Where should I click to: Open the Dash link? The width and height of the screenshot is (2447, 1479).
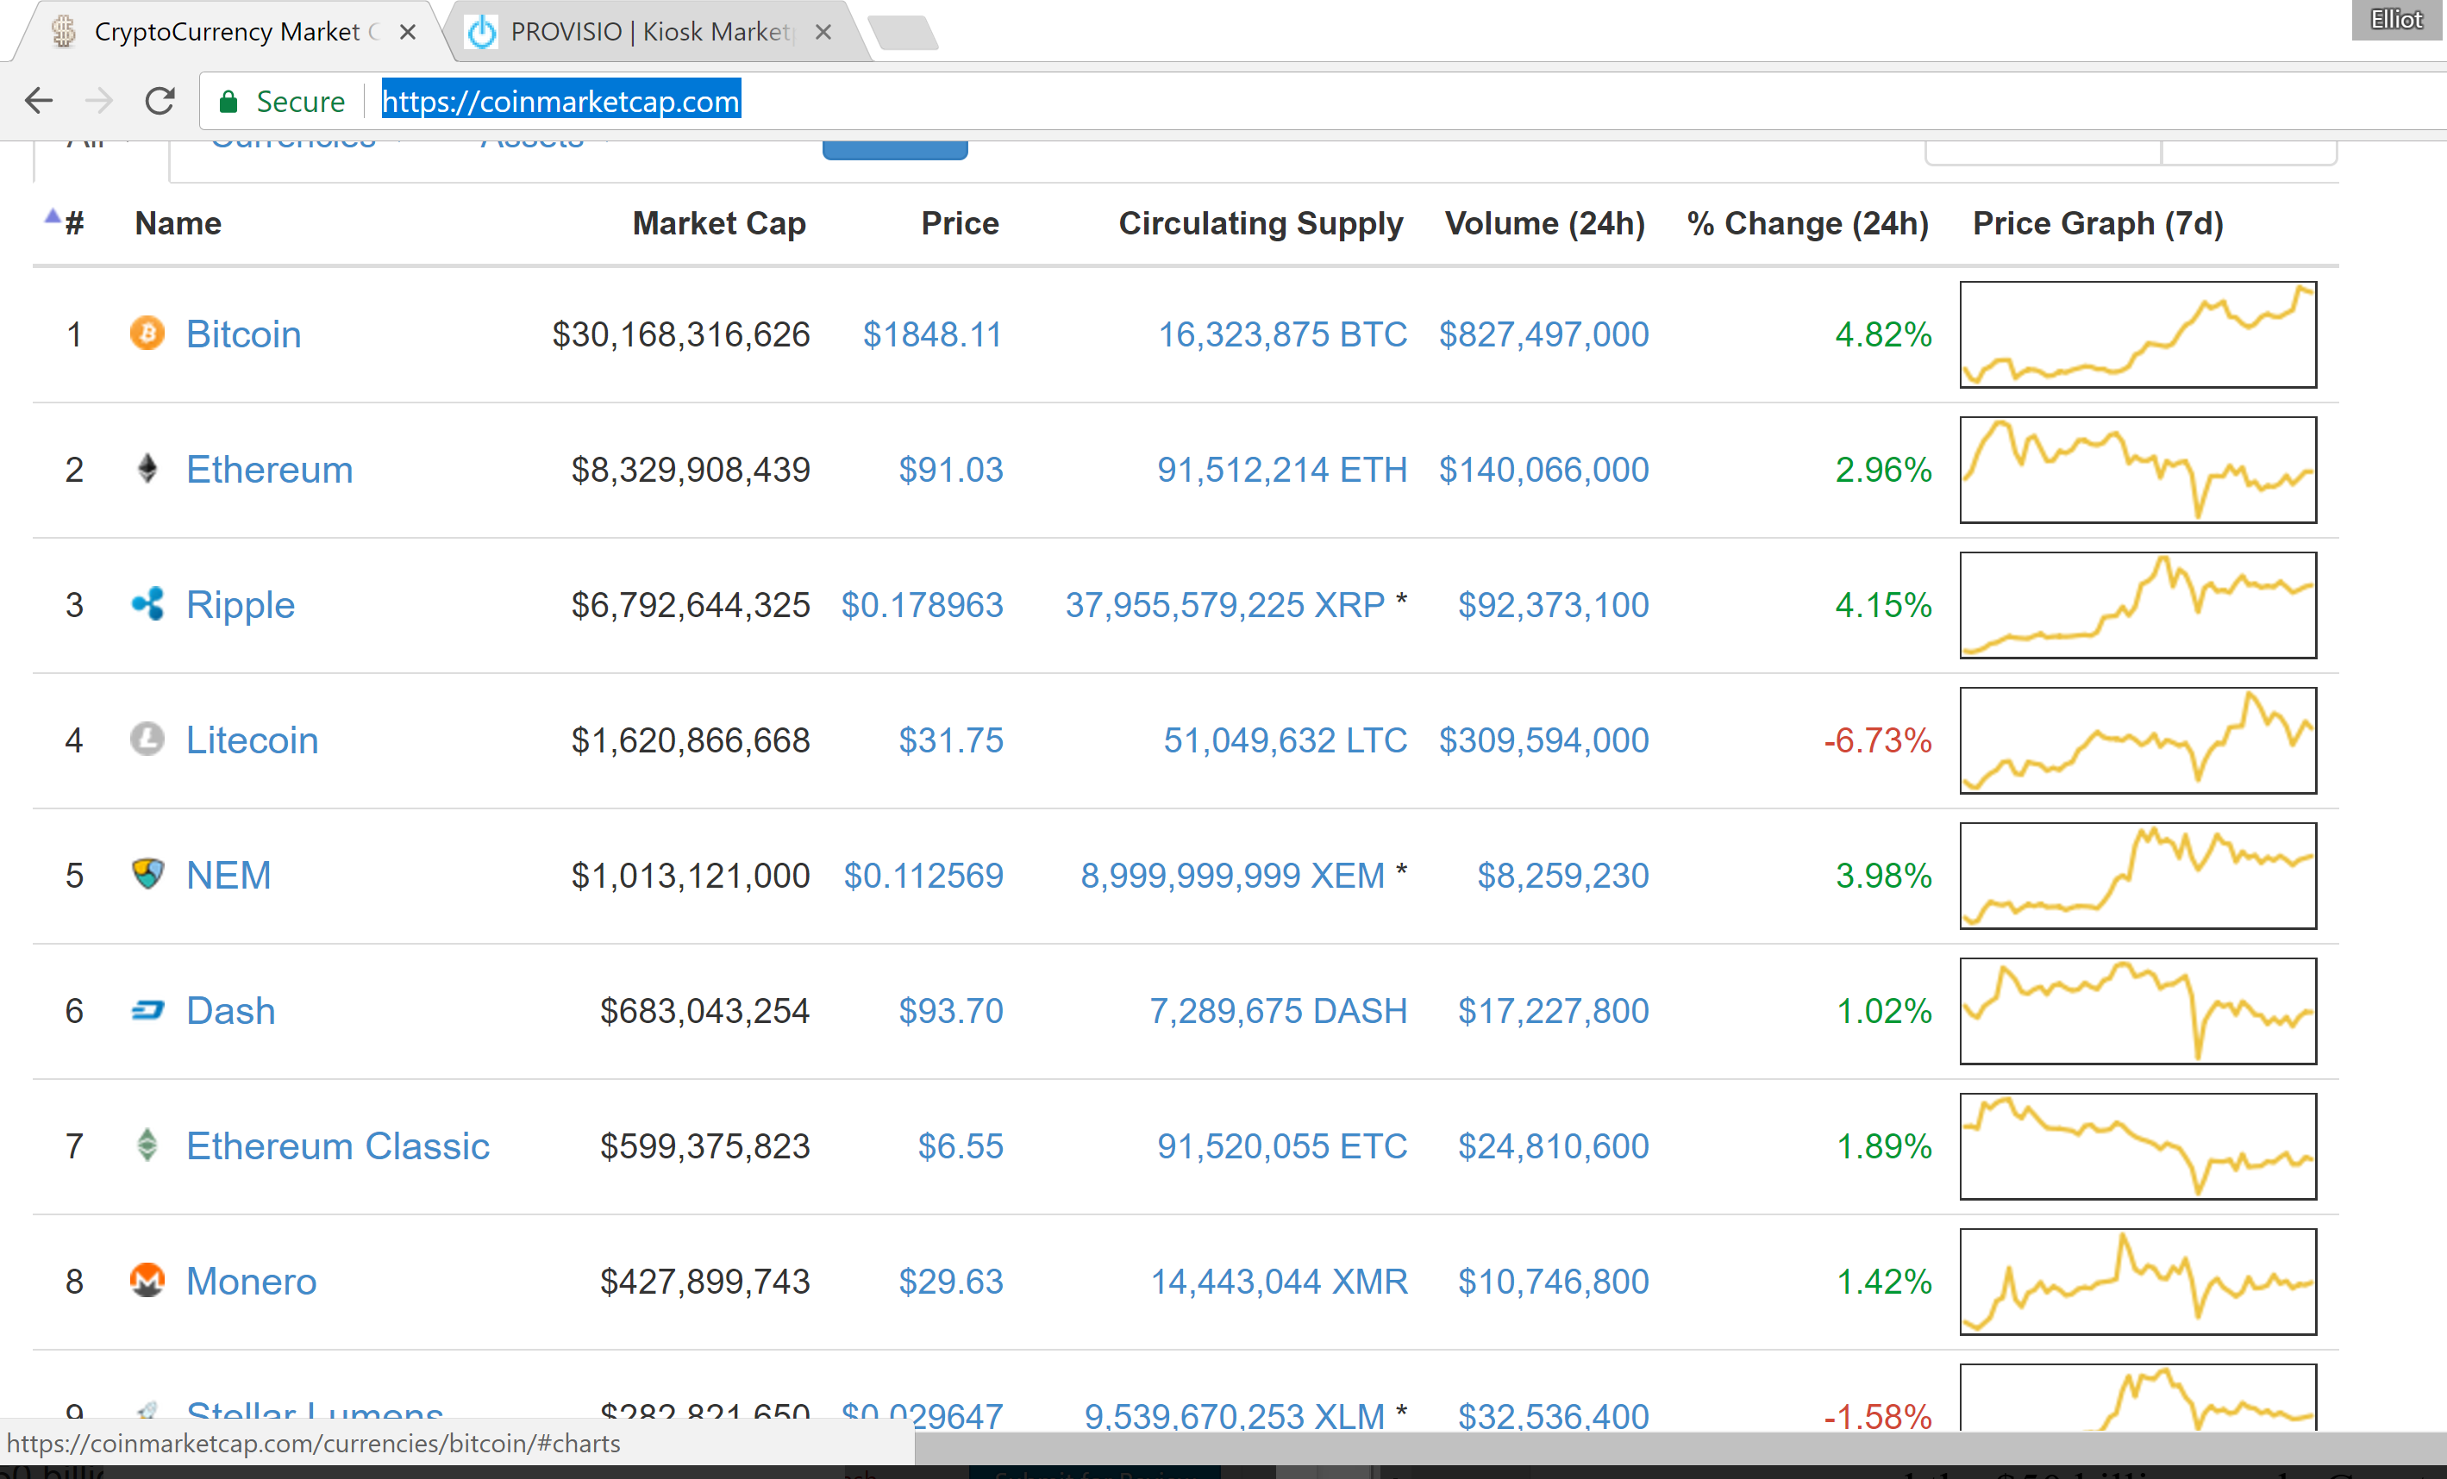[x=230, y=1010]
